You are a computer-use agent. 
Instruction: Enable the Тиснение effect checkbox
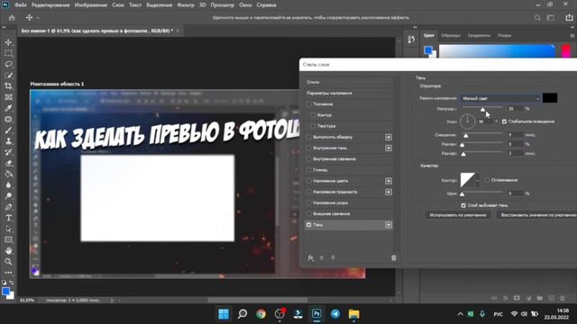tap(309, 104)
